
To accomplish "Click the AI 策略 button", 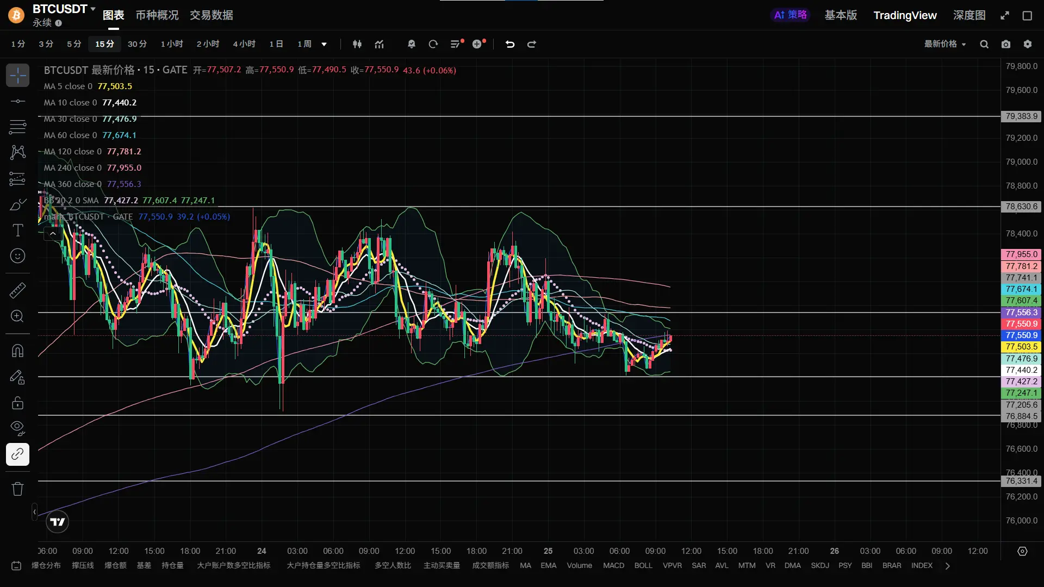I will tap(791, 15).
